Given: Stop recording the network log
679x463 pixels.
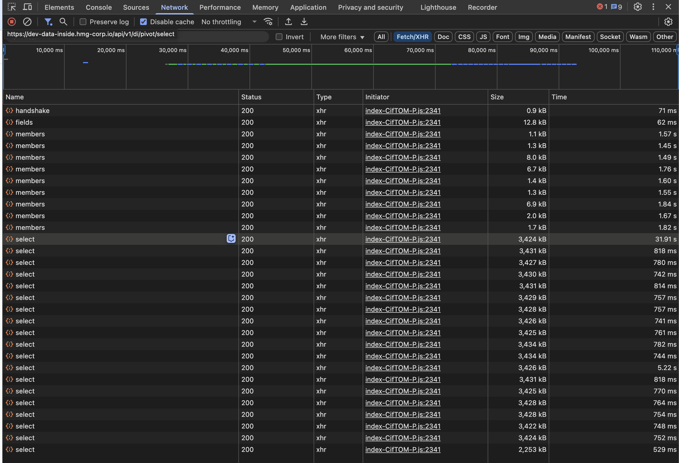Looking at the screenshot, I should coord(11,22).
